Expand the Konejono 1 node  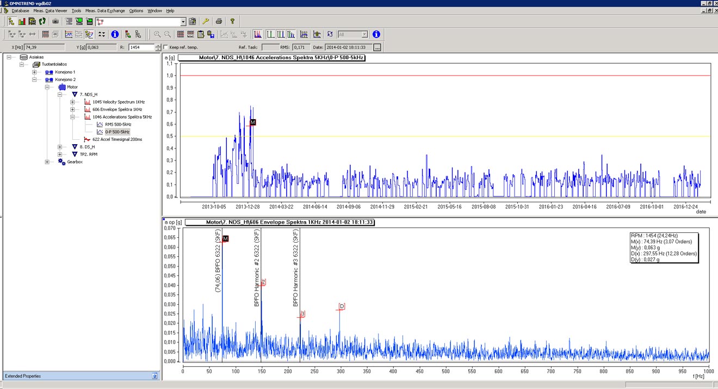click(34, 72)
